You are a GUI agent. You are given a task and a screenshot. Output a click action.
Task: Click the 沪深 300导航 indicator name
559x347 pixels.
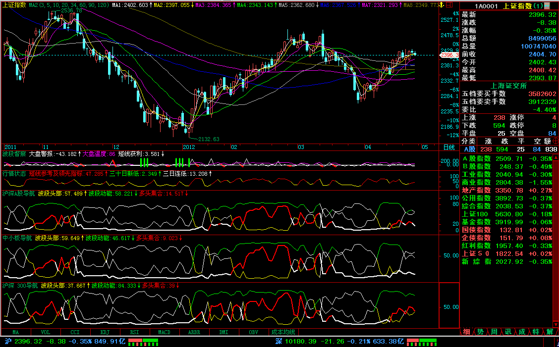[x=20, y=285]
